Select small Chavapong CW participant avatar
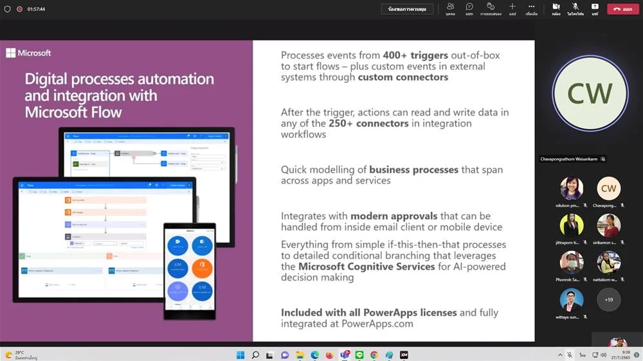This screenshot has height=361, width=643. (x=608, y=188)
